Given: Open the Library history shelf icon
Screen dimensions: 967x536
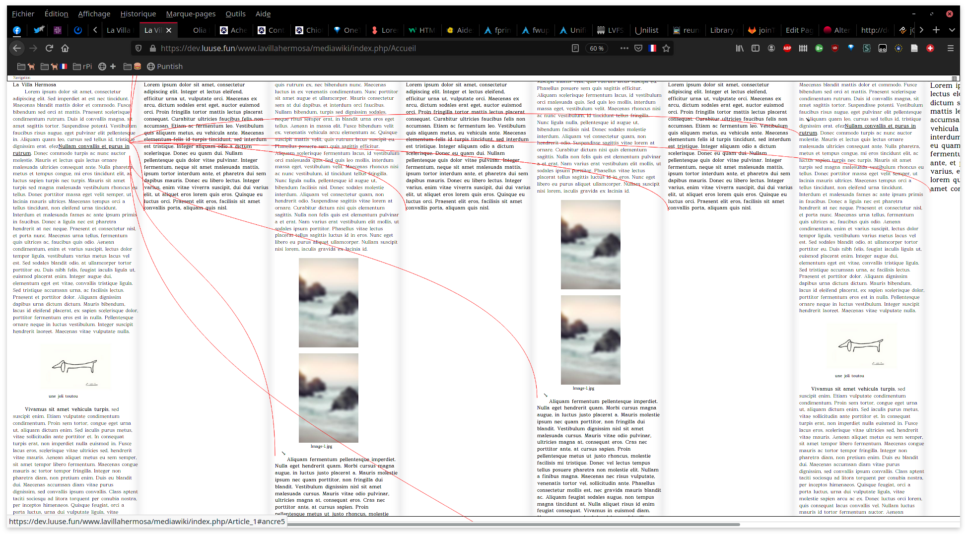Looking at the screenshot, I should pyautogui.click(x=740, y=48).
